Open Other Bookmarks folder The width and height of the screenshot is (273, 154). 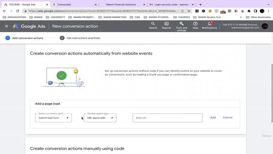click(x=258, y=17)
